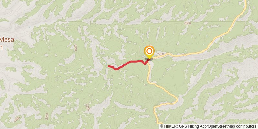
Task: Click the 2000 contour label in bottom-left corner
Action: (x=17, y=119)
